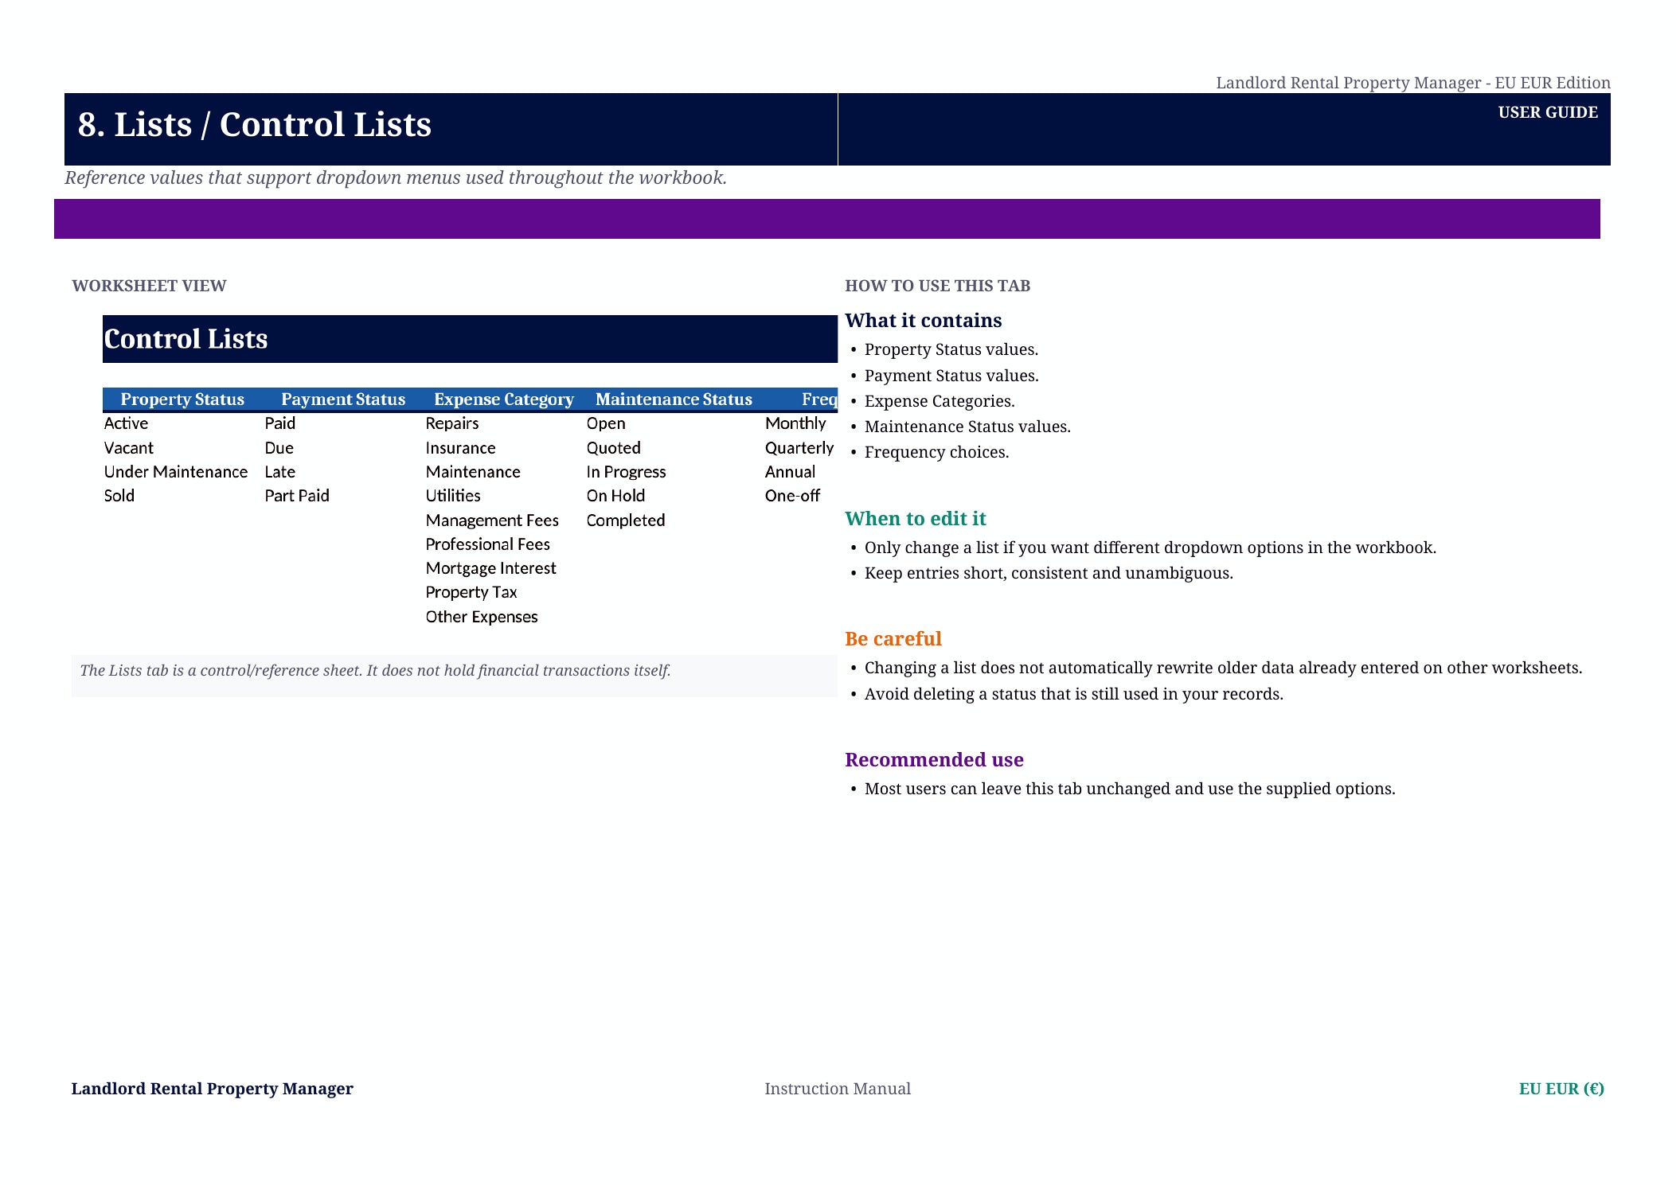The height and width of the screenshot is (1185, 1676).
Task: Click the 'Frequency choices.' bullet
Action: [936, 452]
